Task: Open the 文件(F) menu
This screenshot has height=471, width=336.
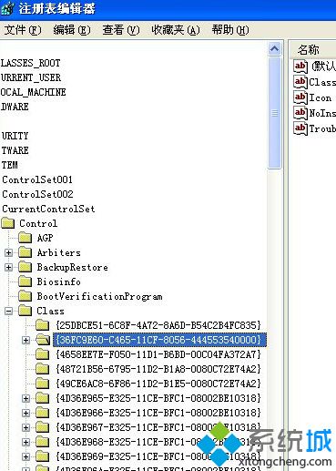Action: (23, 30)
